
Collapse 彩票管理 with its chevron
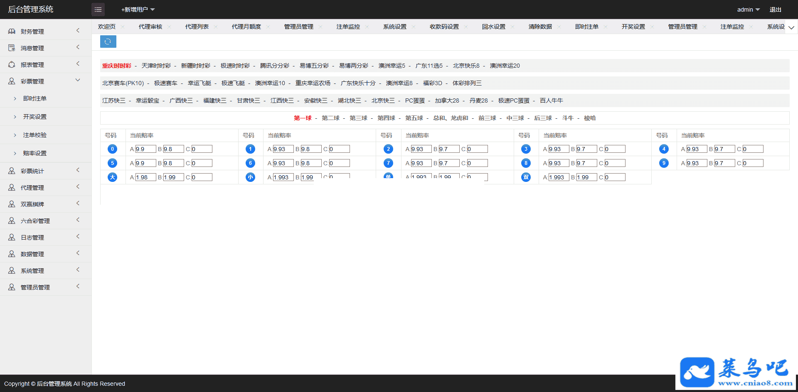click(x=78, y=80)
